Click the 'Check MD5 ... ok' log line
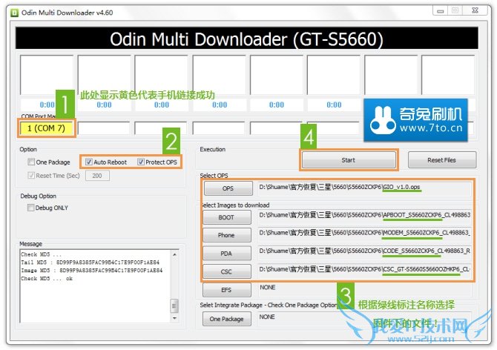The image size is (497, 350). (47, 279)
